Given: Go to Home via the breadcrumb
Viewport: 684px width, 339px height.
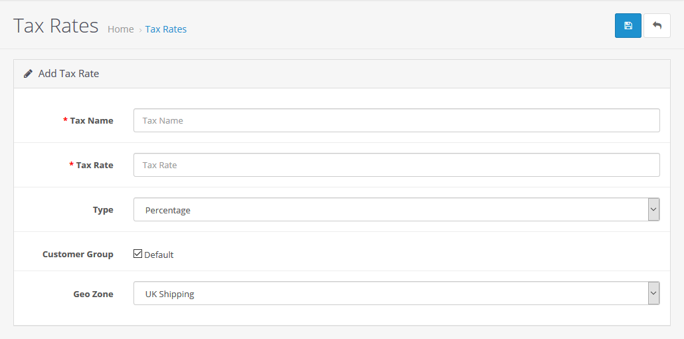Looking at the screenshot, I should coord(120,29).
